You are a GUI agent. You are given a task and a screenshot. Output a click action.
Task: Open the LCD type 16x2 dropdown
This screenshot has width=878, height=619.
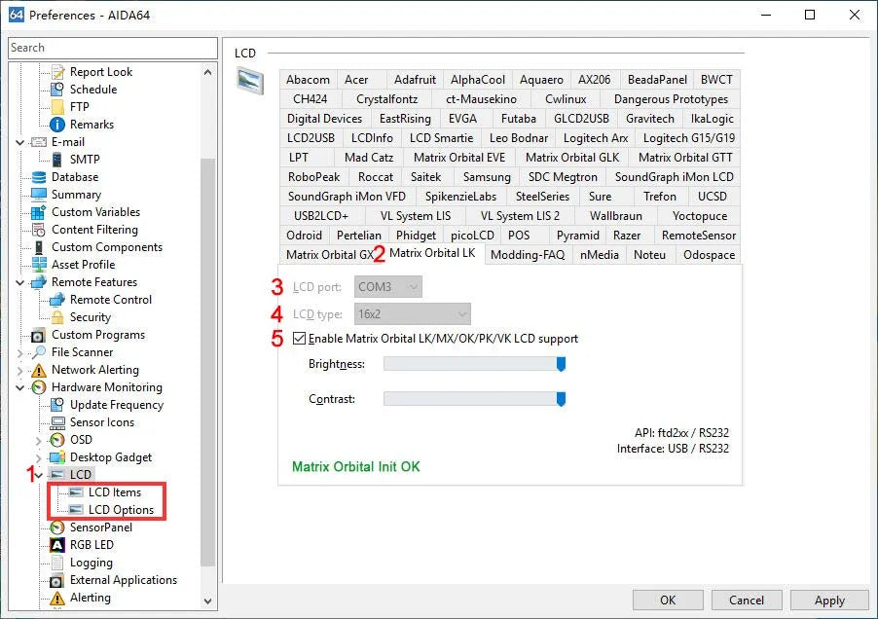pos(412,314)
